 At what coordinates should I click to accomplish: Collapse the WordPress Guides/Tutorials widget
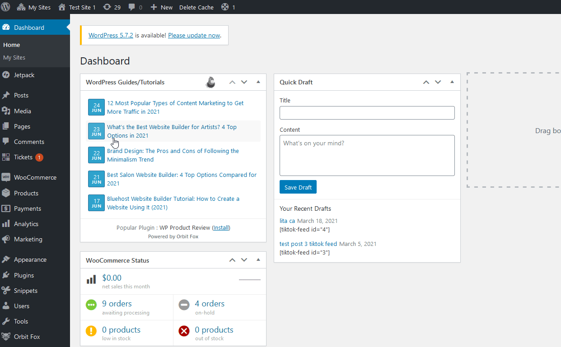point(258,82)
